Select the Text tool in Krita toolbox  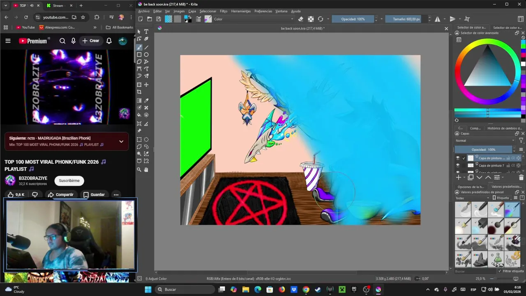point(146,32)
